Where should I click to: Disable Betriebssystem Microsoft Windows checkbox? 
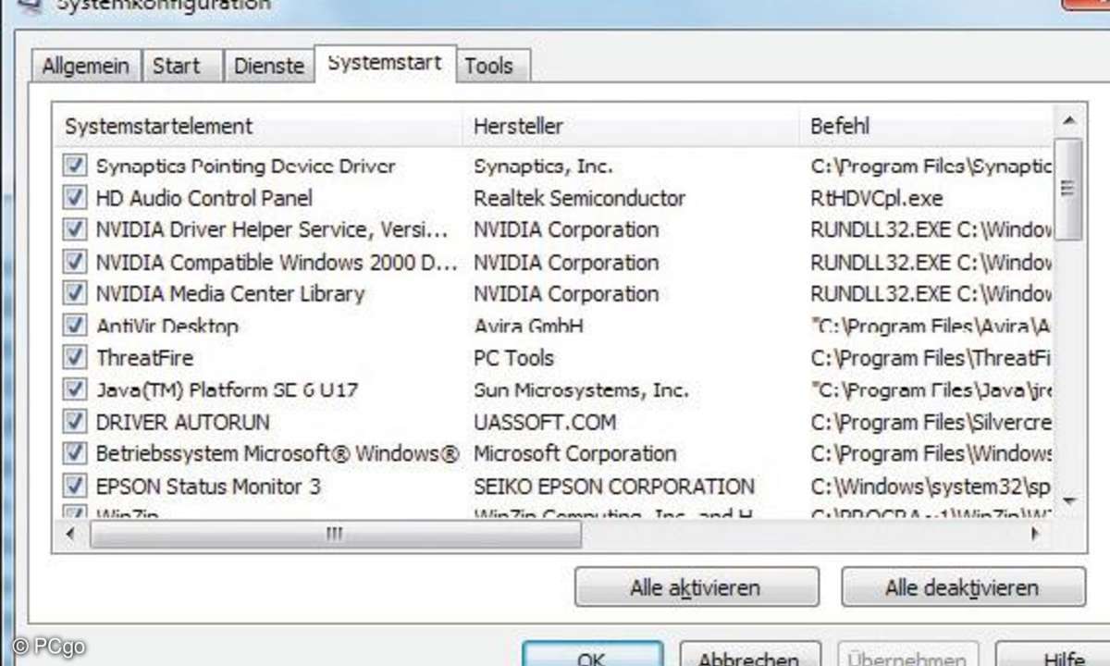[74, 453]
